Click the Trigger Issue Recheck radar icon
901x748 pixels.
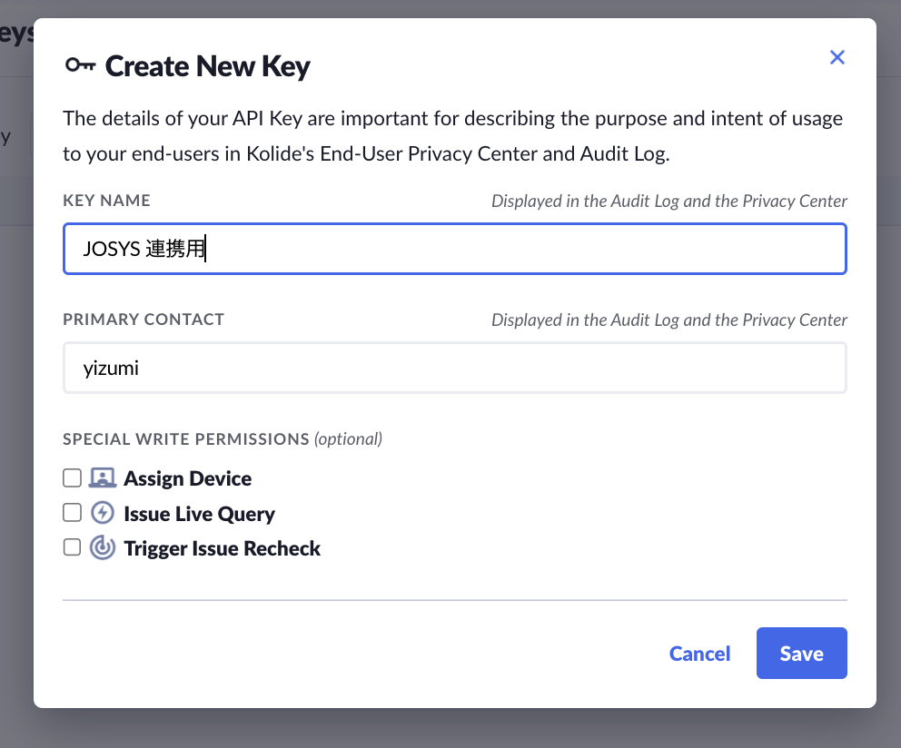point(103,548)
